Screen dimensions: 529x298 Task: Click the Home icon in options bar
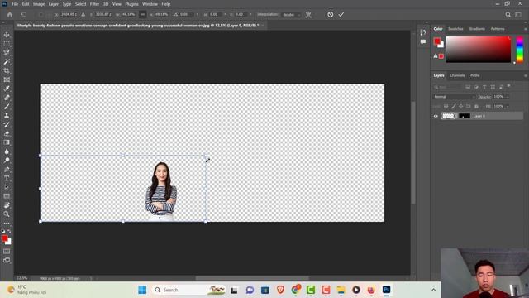(10, 15)
